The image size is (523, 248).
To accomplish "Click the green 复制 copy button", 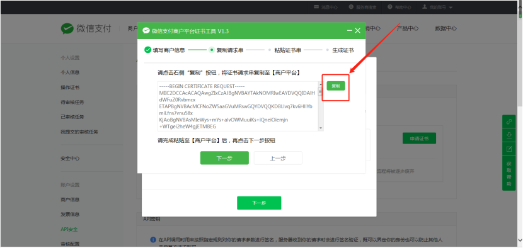I will pos(336,86).
